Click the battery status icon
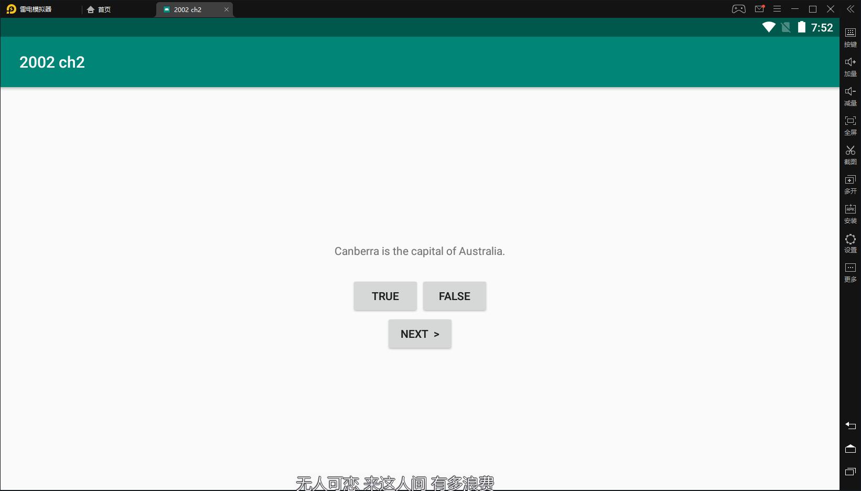 point(802,27)
